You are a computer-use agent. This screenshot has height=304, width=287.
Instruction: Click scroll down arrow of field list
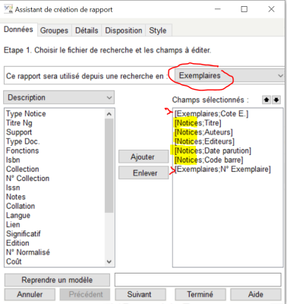109,261
